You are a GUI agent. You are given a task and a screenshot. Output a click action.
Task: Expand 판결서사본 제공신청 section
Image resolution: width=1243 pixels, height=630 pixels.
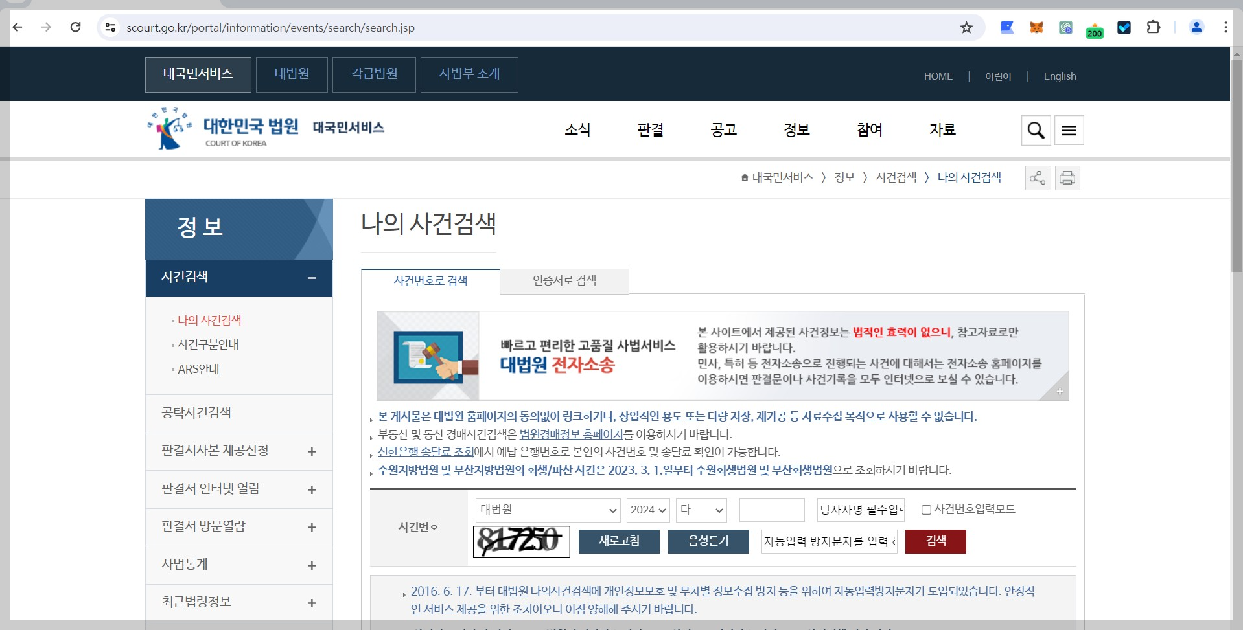(x=312, y=451)
